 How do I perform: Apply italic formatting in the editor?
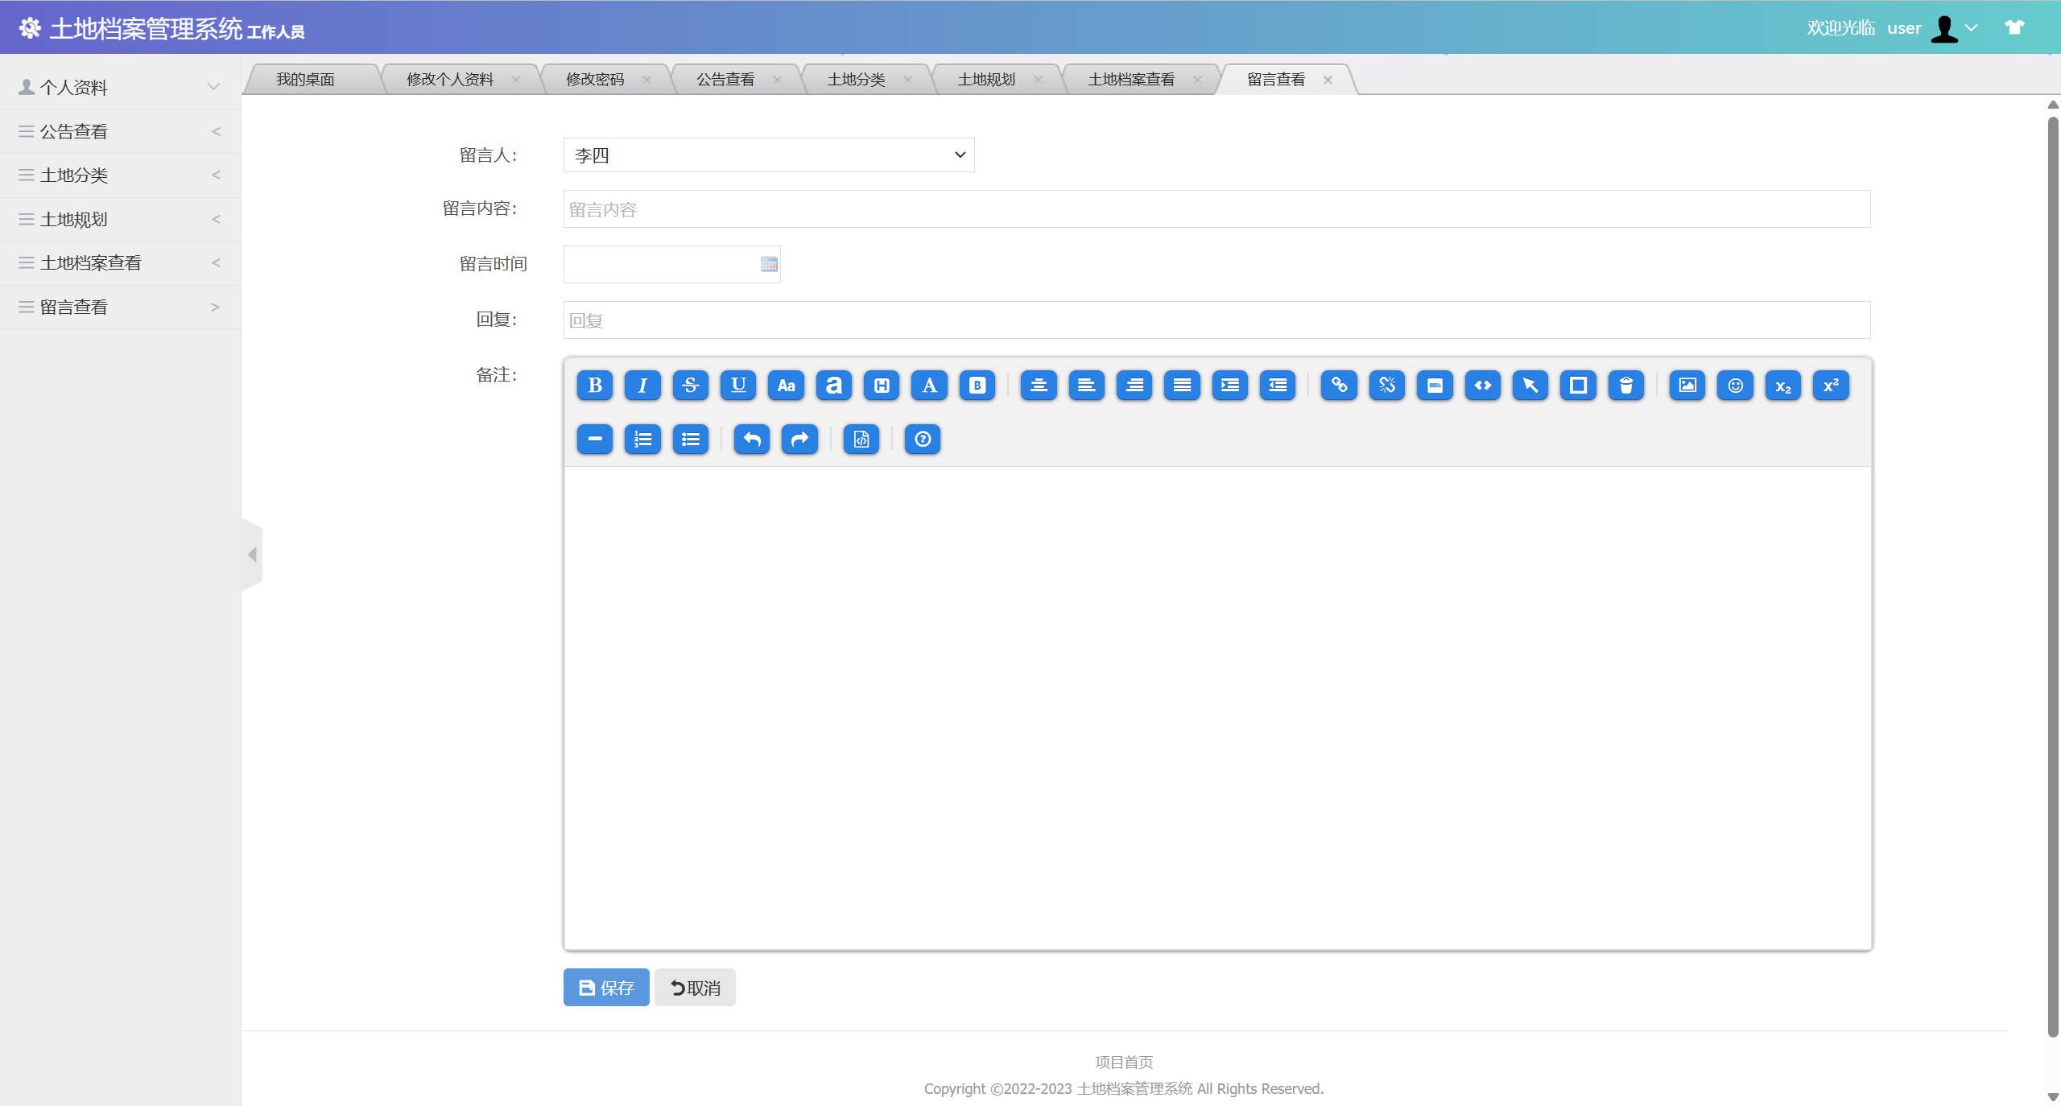point(642,386)
